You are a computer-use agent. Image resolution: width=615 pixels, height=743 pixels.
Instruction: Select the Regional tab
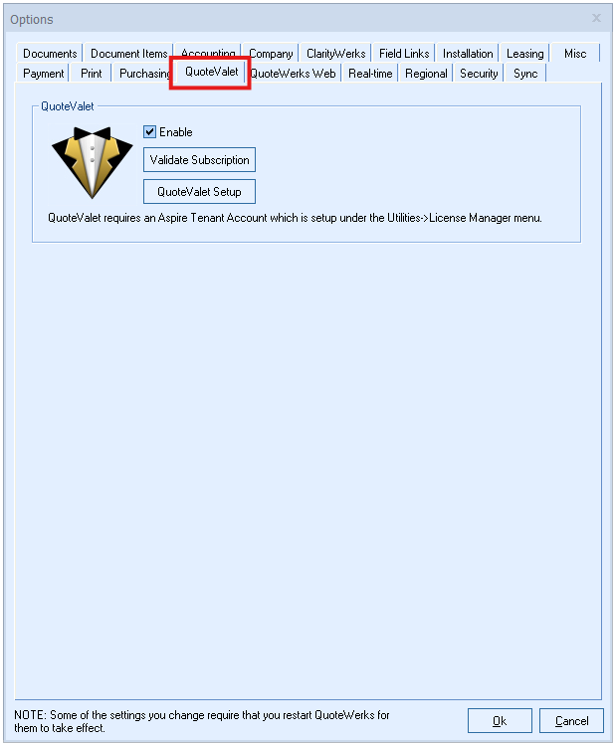[426, 73]
